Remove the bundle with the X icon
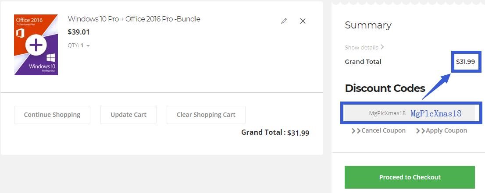 pyautogui.click(x=303, y=21)
